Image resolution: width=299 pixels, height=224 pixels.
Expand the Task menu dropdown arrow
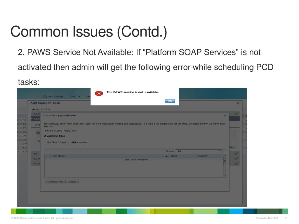(x=79, y=96)
